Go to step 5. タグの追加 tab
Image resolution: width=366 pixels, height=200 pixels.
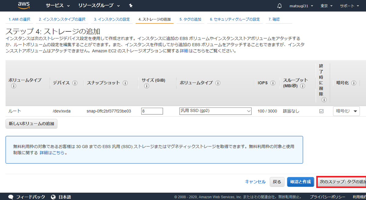coord(190,19)
